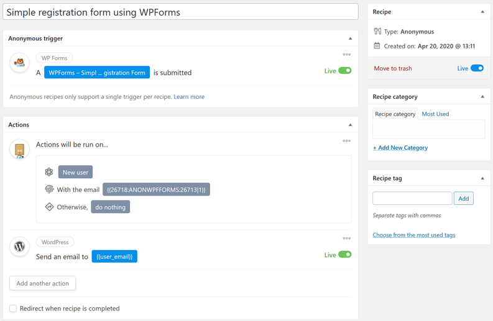Click + Add New Category
This screenshot has height=321, width=493.
400,148
